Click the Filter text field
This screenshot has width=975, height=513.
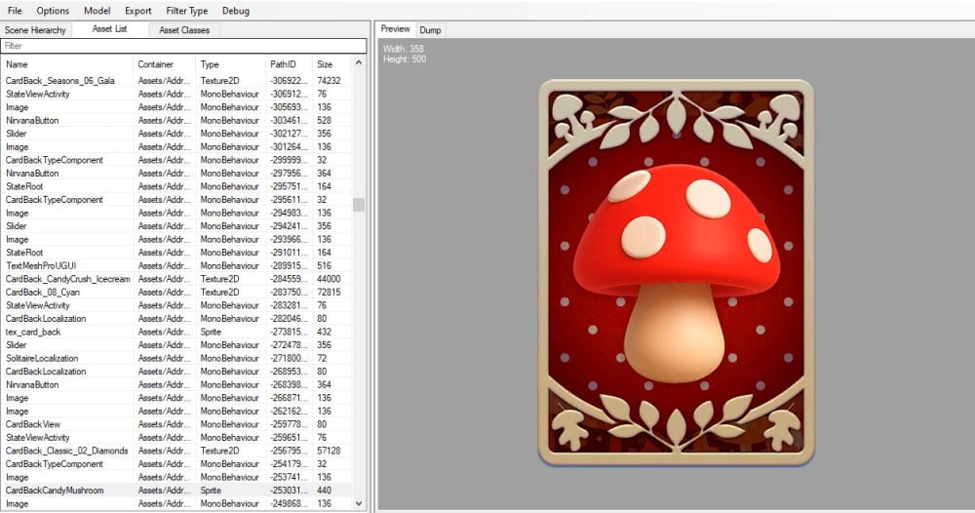183,46
